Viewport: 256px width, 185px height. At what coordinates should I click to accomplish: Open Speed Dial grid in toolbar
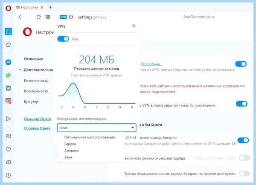(48, 17)
